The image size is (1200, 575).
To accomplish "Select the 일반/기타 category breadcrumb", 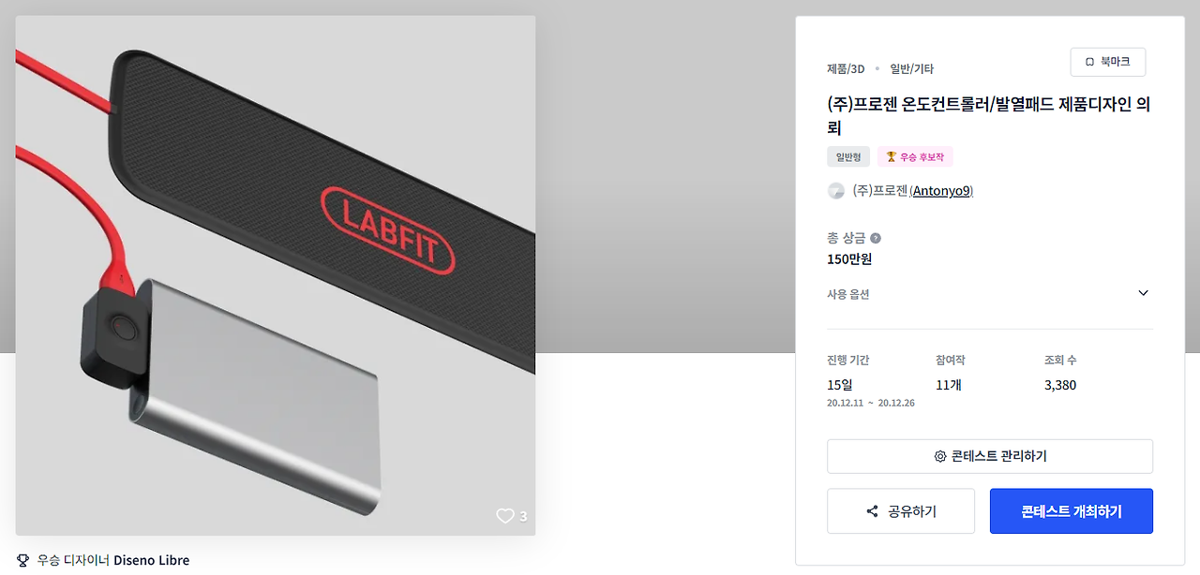I will coord(911,68).
